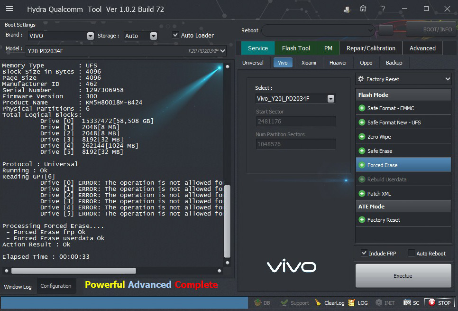Switch to the Flash Tool tab

[296, 48]
